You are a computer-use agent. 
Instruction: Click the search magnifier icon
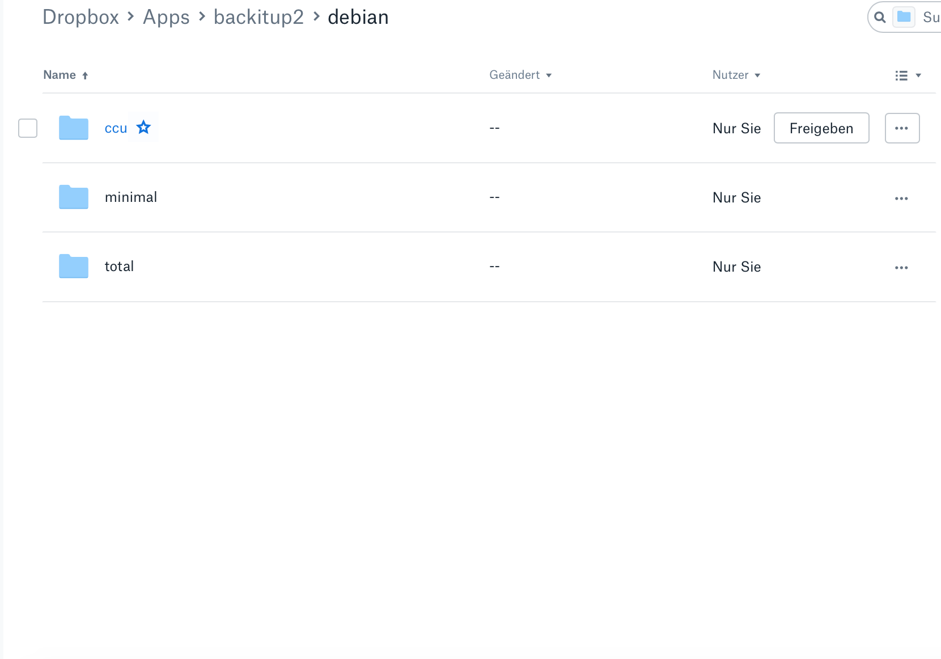coord(880,18)
